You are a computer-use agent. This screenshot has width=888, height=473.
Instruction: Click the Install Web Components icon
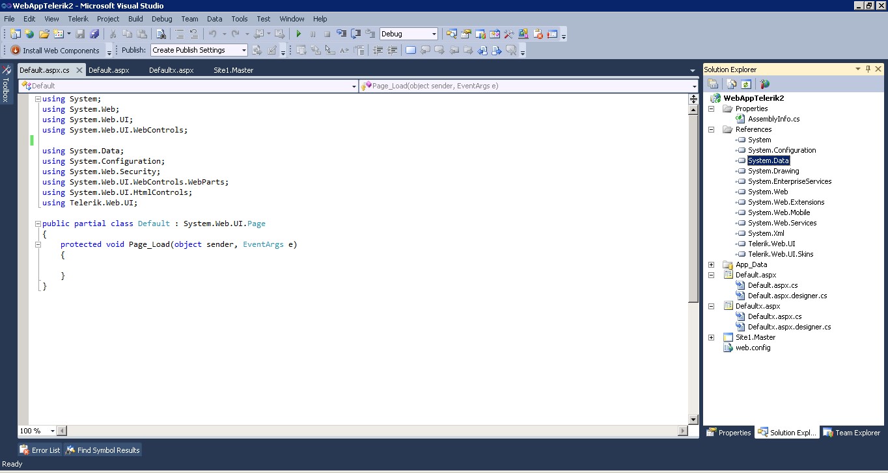(x=16, y=50)
